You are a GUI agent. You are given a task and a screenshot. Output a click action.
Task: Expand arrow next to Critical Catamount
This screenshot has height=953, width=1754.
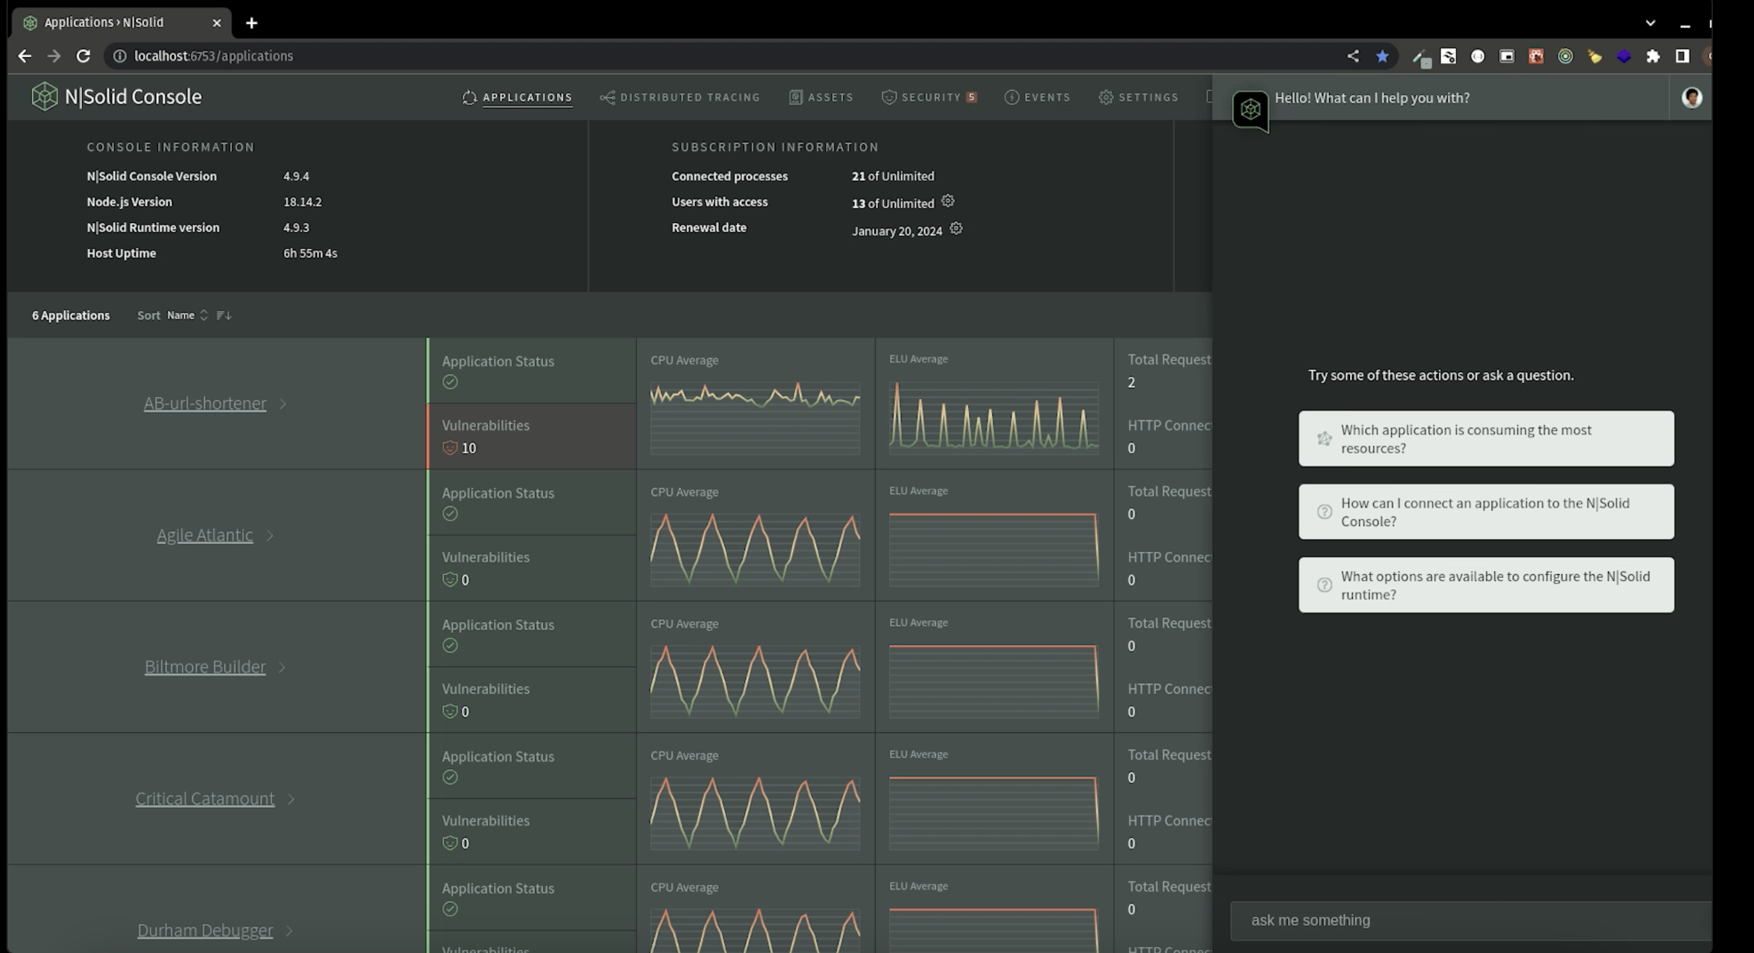(x=291, y=799)
